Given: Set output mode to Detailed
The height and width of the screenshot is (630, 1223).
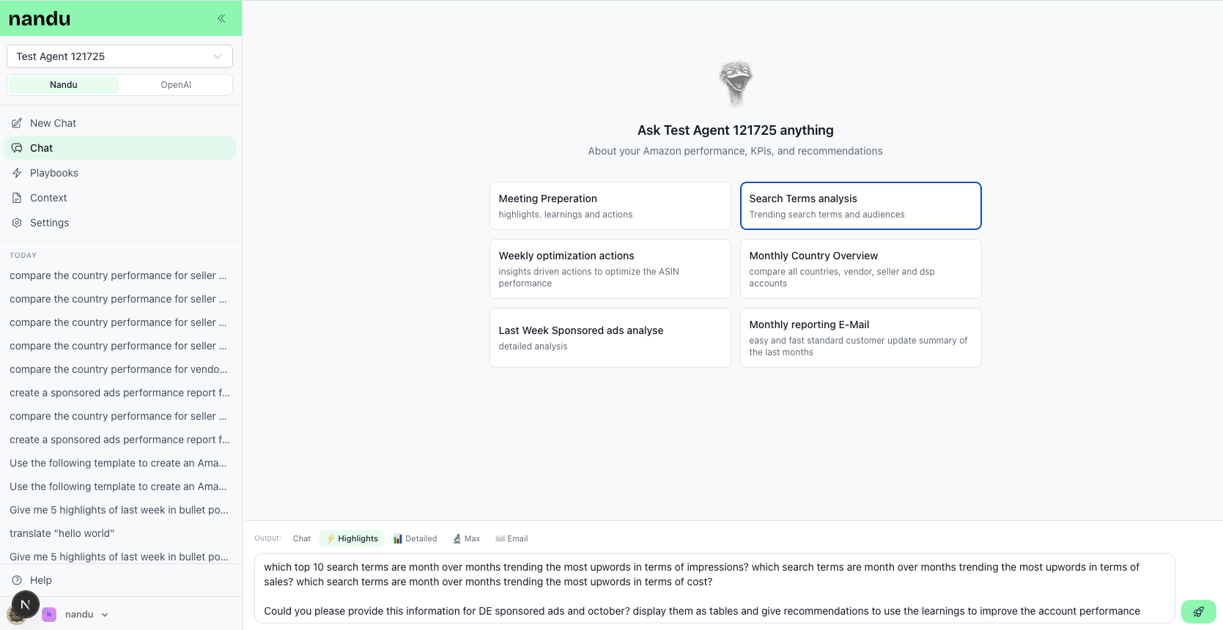Looking at the screenshot, I should point(415,538).
